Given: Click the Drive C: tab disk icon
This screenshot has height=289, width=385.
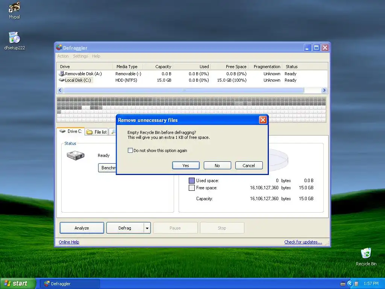Looking at the screenshot, I should [63, 131].
